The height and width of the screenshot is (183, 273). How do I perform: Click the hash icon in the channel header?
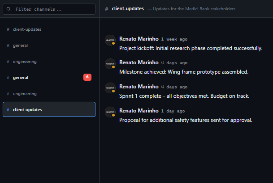pos(107,9)
